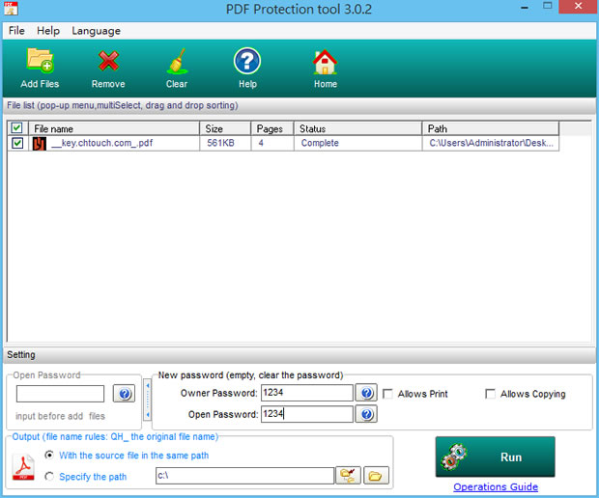Screen dimensions: 599x498
Task: Choose With the source file in same path
Action: click(x=49, y=456)
